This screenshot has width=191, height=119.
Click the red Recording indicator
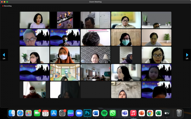coord(7,6)
